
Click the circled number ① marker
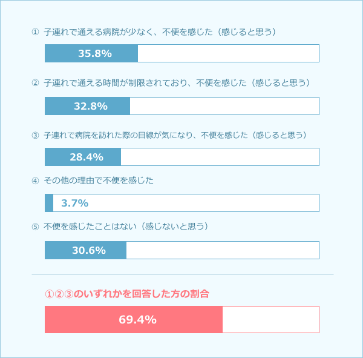point(35,32)
